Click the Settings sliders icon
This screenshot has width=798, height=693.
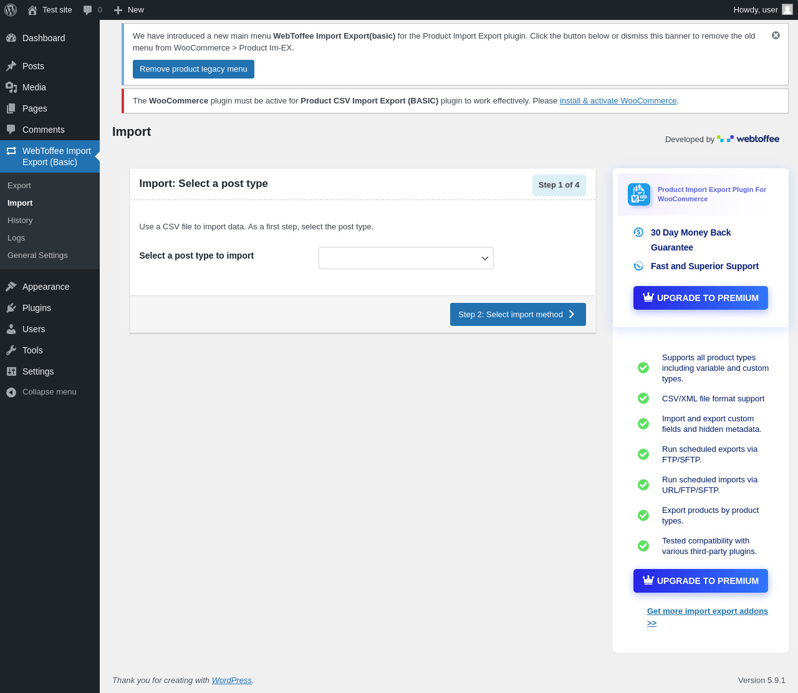[11, 371]
